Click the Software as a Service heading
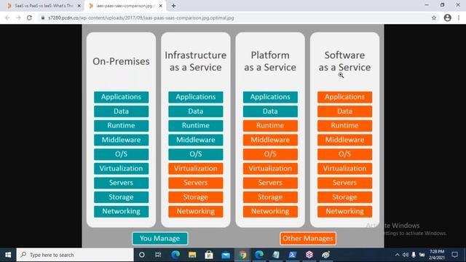The width and height of the screenshot is (466, 262). tap(344, 61)
